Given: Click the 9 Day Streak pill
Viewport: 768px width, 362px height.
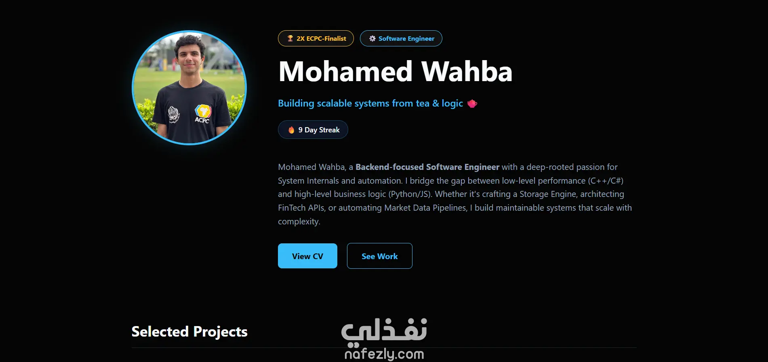Looking at the screenshot, I should 313,130.
